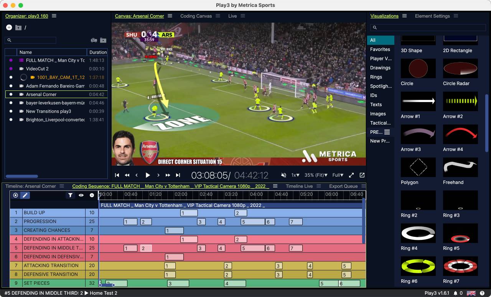Select the Player V... visualization category
This screenshot has width=491, height=297.
click(381, 59)
